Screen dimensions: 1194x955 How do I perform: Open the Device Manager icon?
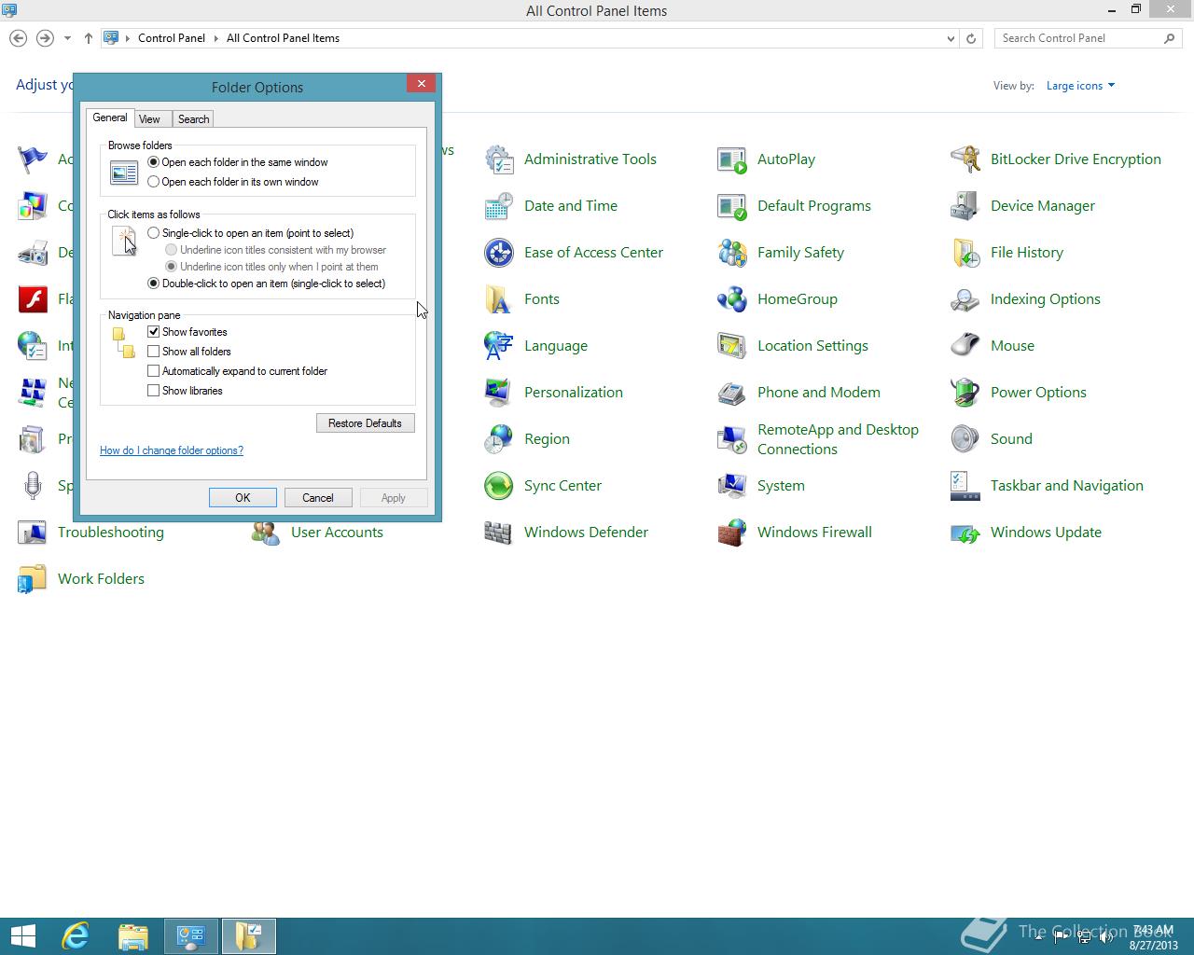point(965,206)
